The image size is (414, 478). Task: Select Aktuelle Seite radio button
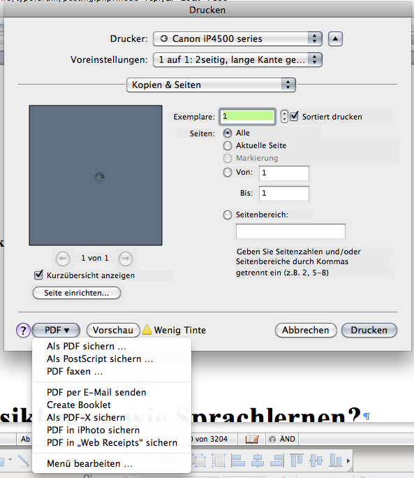coord(228,146)
